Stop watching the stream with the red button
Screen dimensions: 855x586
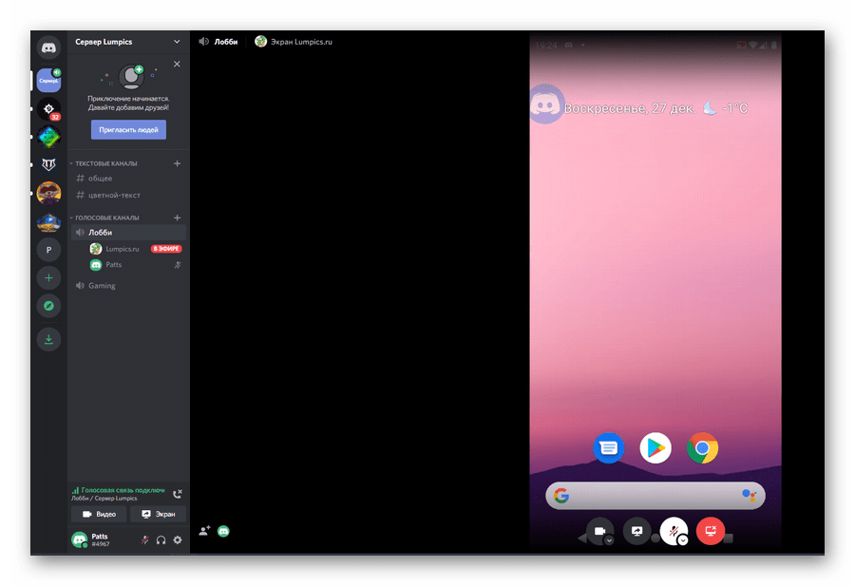click(x=710, y=532)
